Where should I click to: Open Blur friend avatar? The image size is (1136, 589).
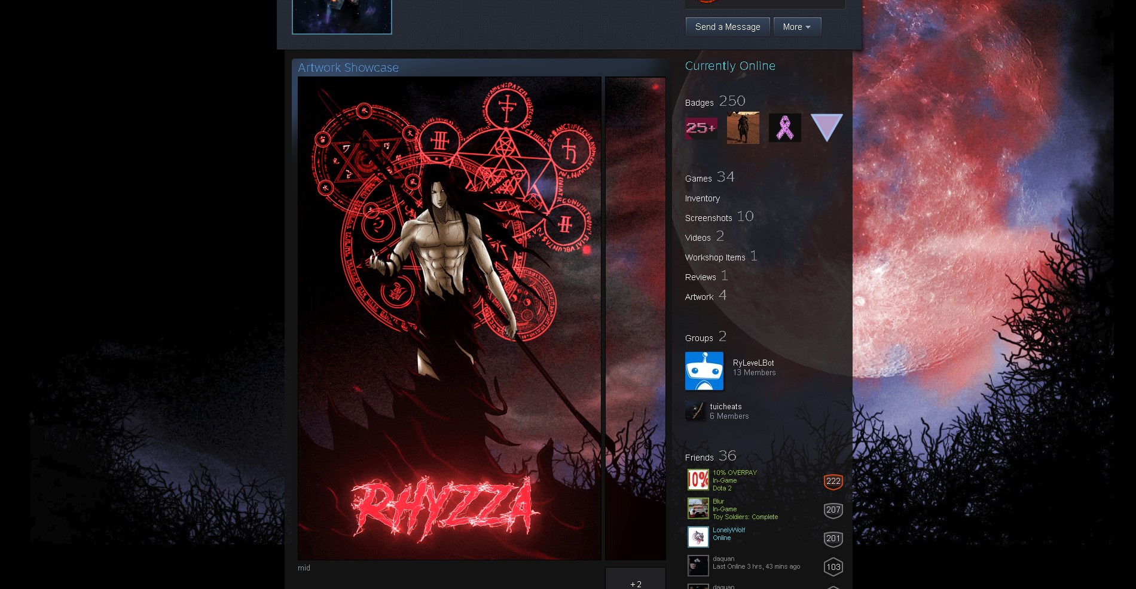(698, 508)
